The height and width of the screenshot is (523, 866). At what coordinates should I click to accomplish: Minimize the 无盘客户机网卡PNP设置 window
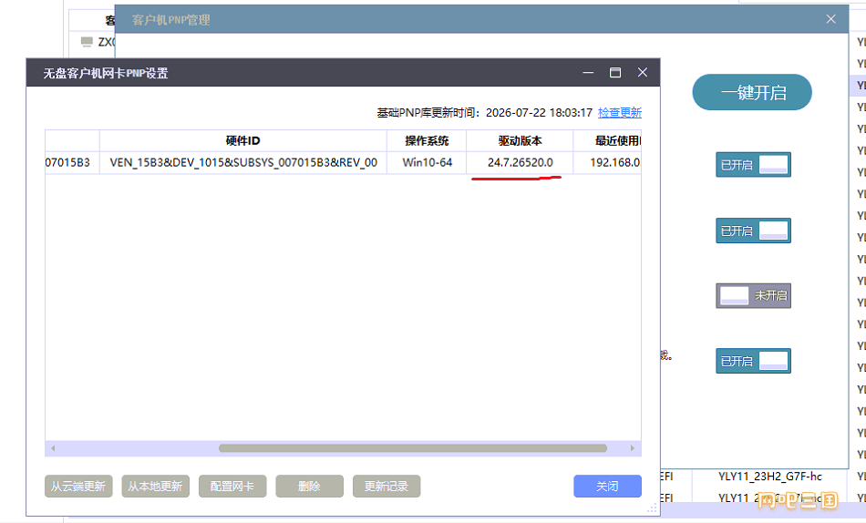588,72
